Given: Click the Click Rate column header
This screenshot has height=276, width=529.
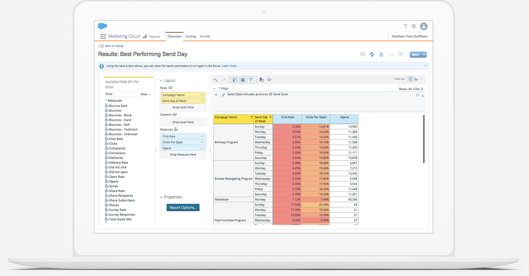Looking at the screenshot, I should (287, 119).
